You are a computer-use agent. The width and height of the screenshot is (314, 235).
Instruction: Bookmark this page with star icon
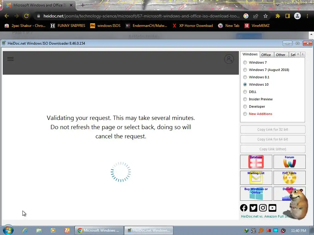point(265,16)
